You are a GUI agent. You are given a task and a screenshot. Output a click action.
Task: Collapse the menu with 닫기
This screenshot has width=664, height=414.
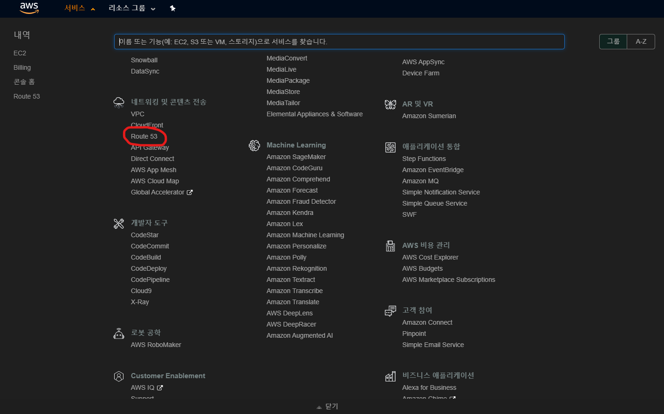point(328,407)
